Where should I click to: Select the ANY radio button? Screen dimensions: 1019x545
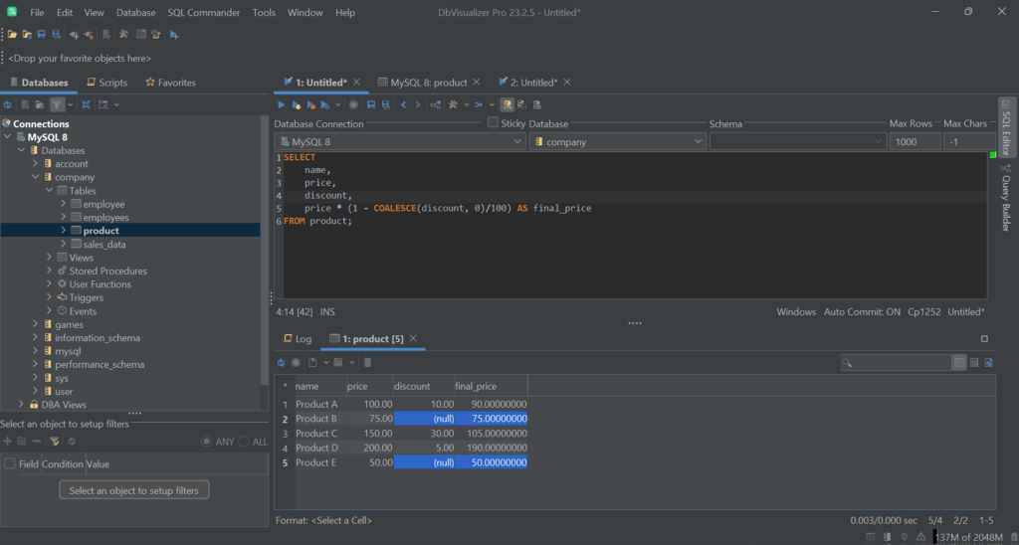207,442
